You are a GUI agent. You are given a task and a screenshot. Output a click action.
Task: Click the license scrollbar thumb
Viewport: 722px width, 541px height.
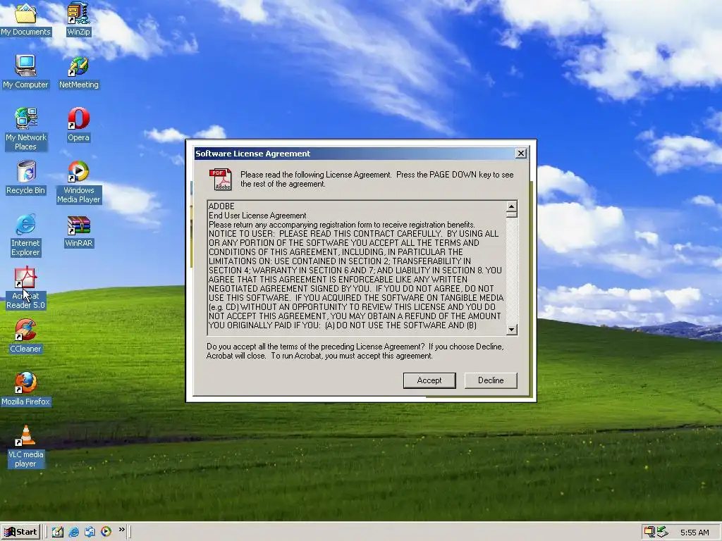pos(511,214)
